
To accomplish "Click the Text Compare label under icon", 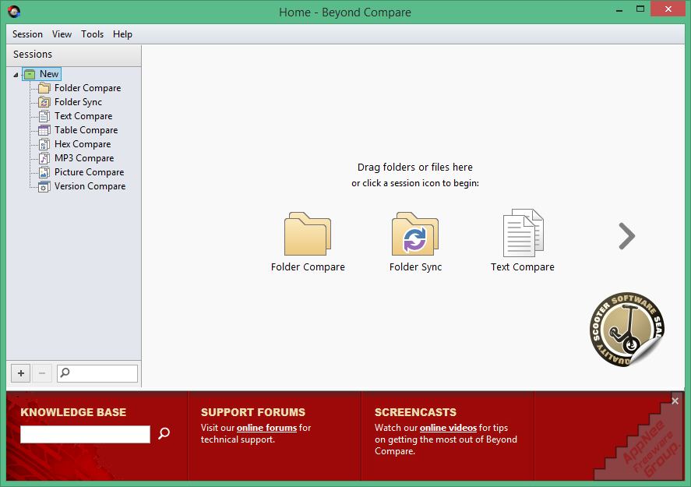I will 523,267.
